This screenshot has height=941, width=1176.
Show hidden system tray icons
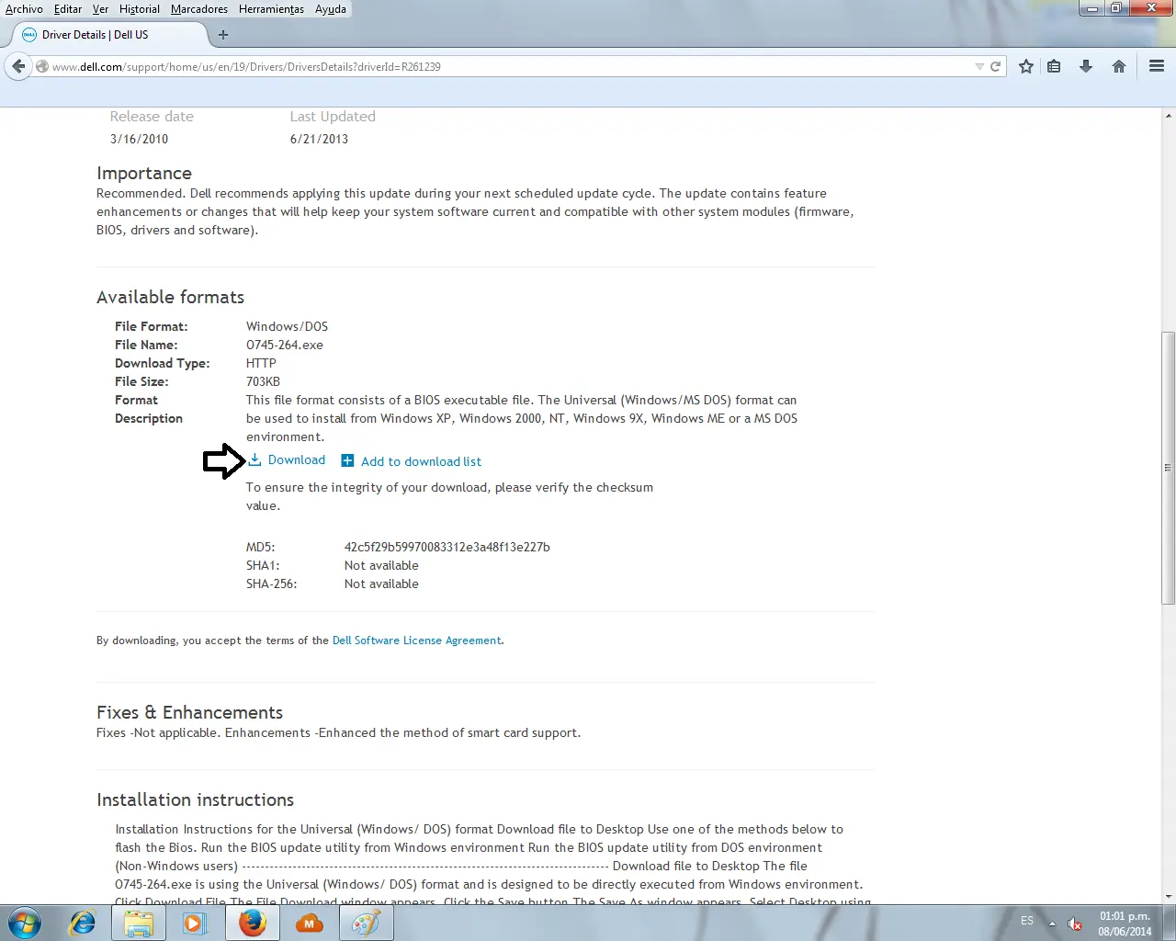coord(1052,924)
